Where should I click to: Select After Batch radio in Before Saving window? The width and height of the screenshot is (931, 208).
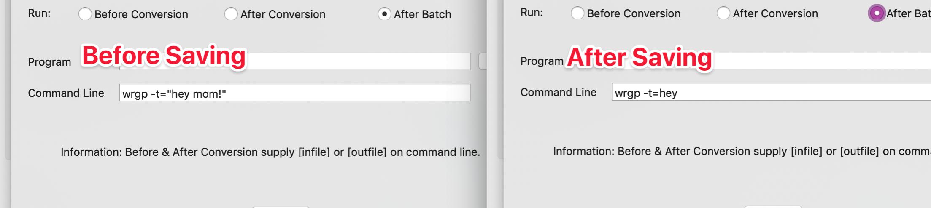pos(384,14)
